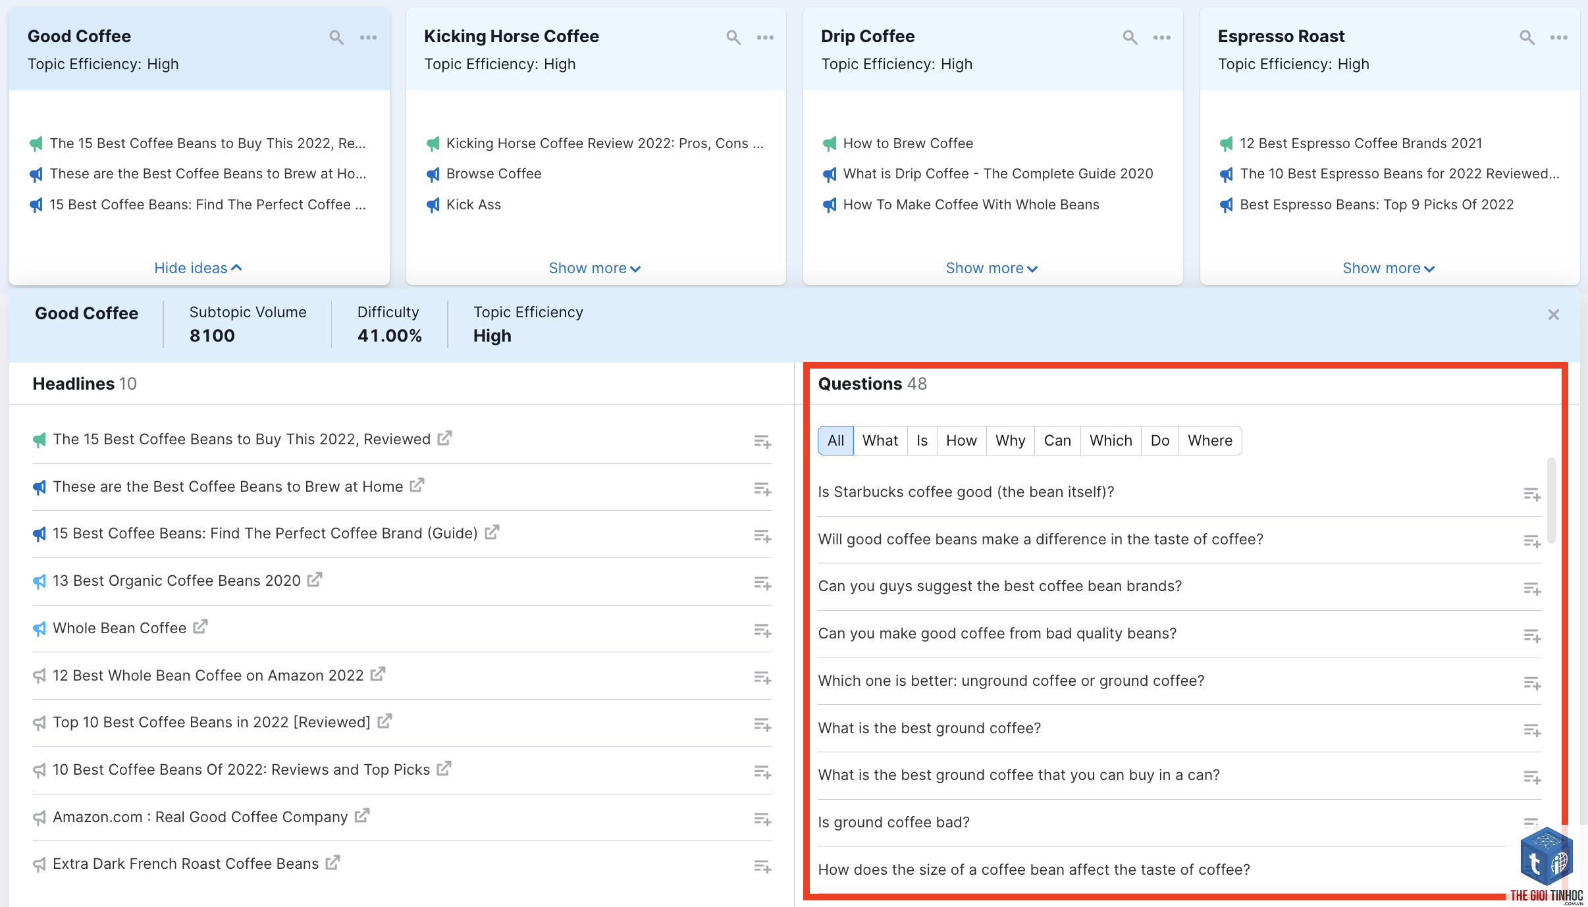Open external link for 'These are the Best Coffee Beans to Brew at Home'
The width and height of the screenshot is (1588, 907).
tap(417, 485)
